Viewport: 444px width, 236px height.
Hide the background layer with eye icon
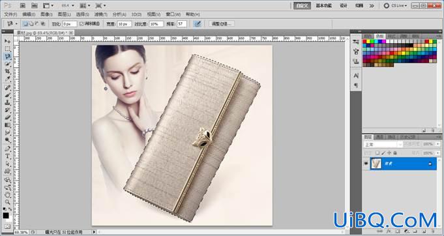366,164
